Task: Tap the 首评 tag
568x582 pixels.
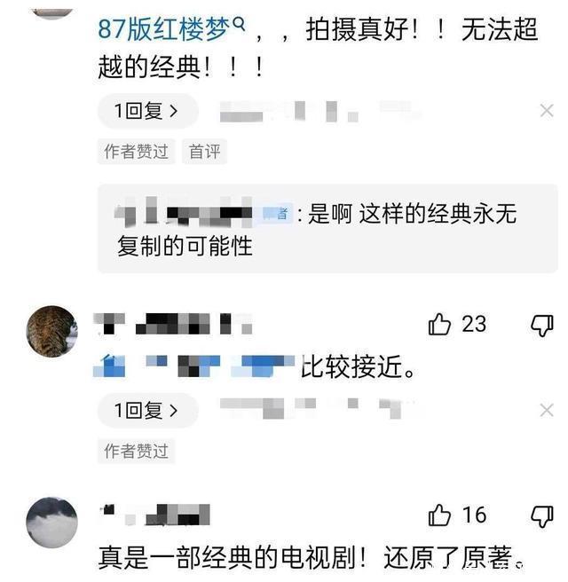Action: tap(204, 152)
